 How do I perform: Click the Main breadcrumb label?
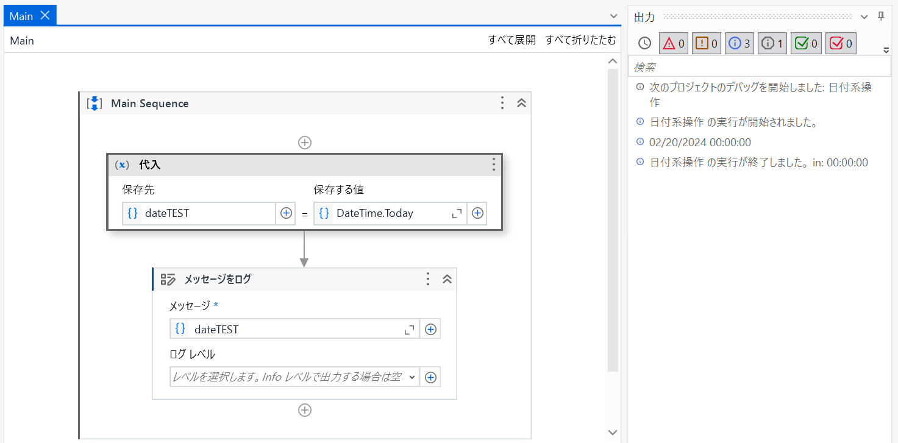[22, 41]
